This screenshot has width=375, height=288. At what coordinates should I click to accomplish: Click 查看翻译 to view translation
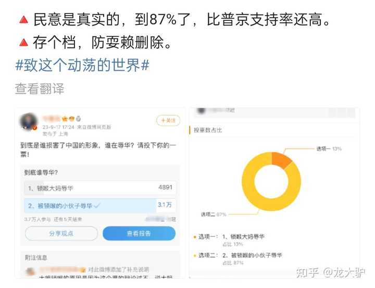40,89
